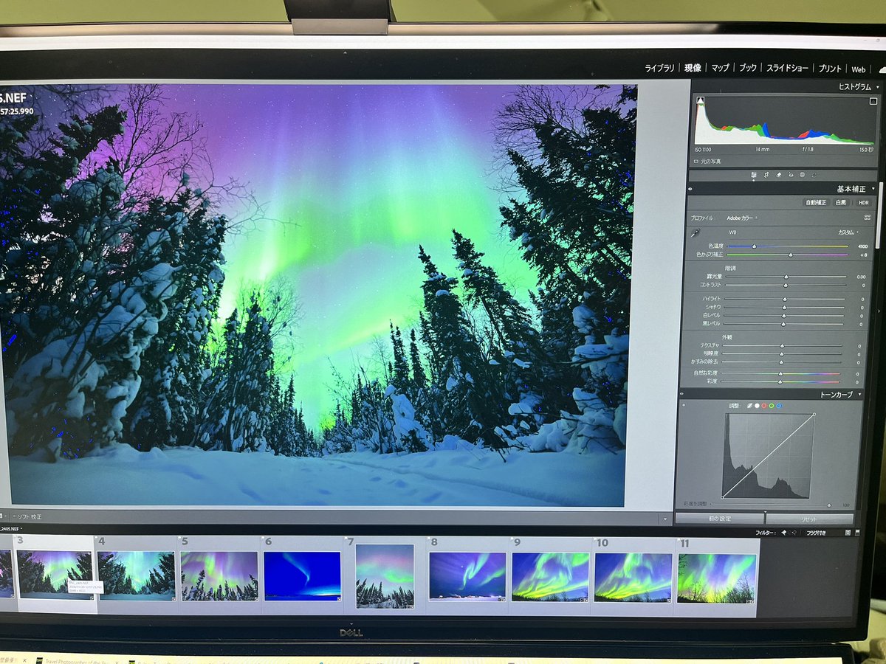The height and width of the screenshot is (664, 886).
Task: Select filmstrip thumbnail number 11
Action: coord(717,579)
